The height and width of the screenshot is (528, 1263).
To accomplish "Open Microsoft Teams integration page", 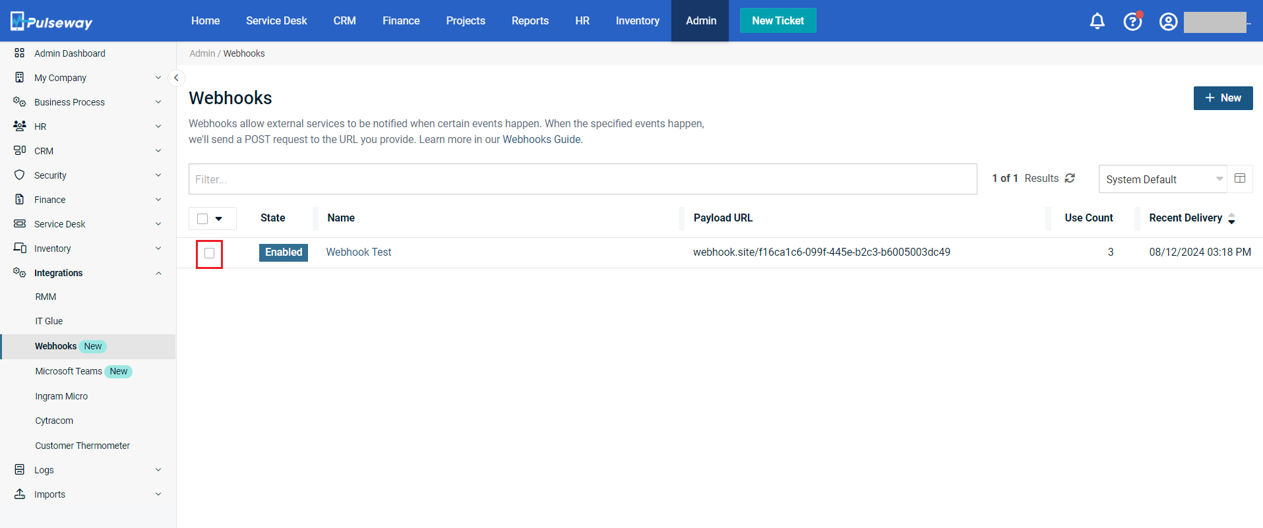I will 69,371.
